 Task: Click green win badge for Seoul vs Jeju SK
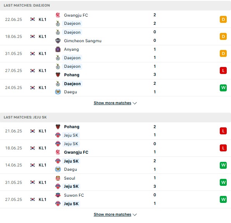[x=223, y=182]
